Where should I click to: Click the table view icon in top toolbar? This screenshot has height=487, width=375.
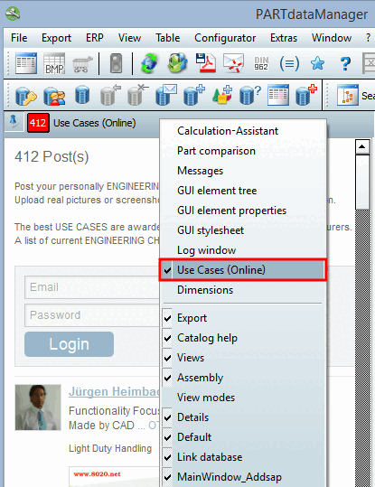point(26,63)
